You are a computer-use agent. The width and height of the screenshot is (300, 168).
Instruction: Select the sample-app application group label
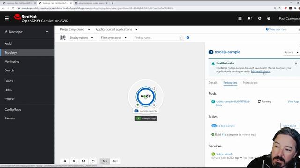tap(146, 119)
